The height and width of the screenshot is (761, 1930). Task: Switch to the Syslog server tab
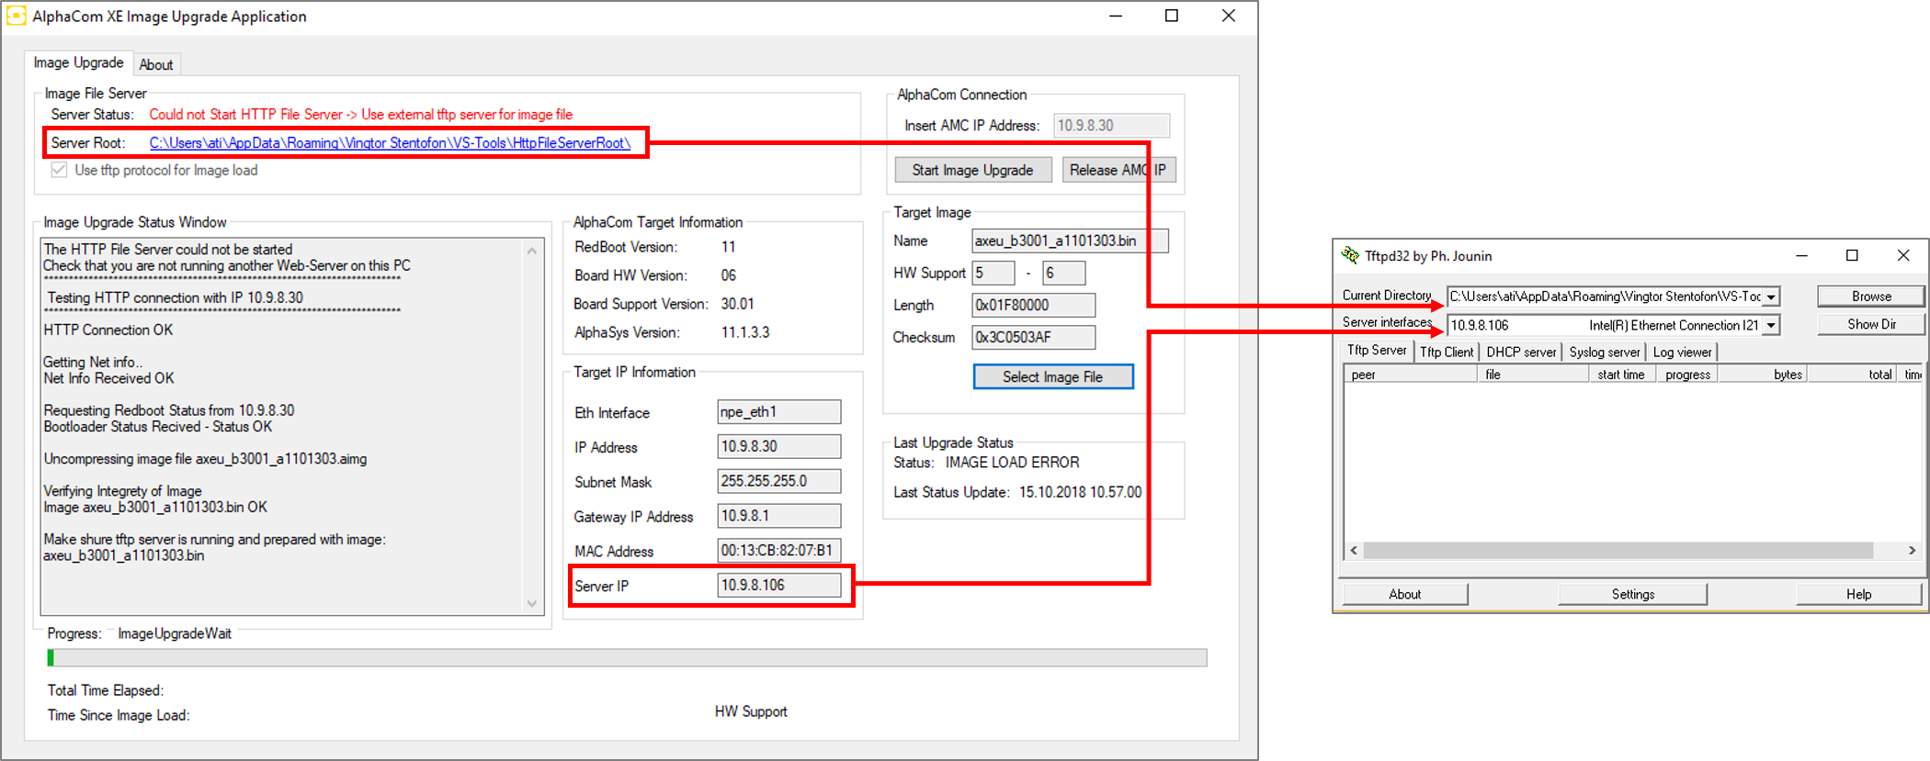[1604, 352]
